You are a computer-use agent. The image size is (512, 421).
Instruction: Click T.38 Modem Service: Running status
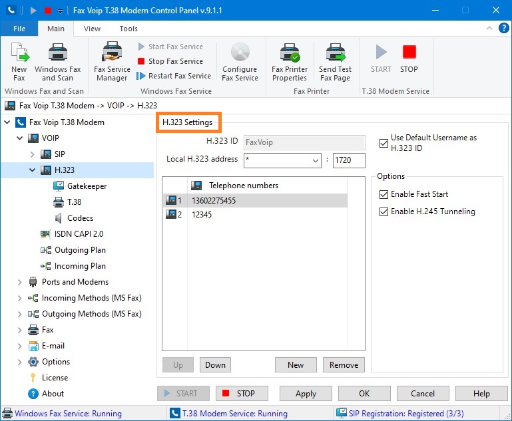point(235,414)
